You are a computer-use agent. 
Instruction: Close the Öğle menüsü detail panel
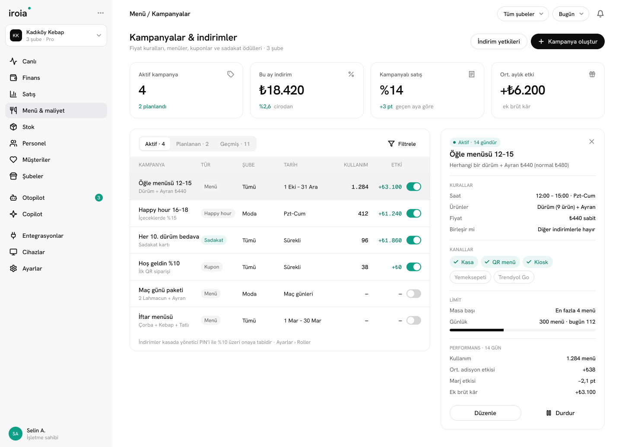point(592,142)
